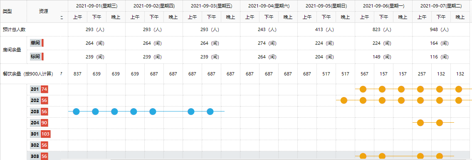The height and width of the screenshot is (160, 472).
Task: Select the 303 room resource label
Action: pyautogui.click(x=35, y=156)
